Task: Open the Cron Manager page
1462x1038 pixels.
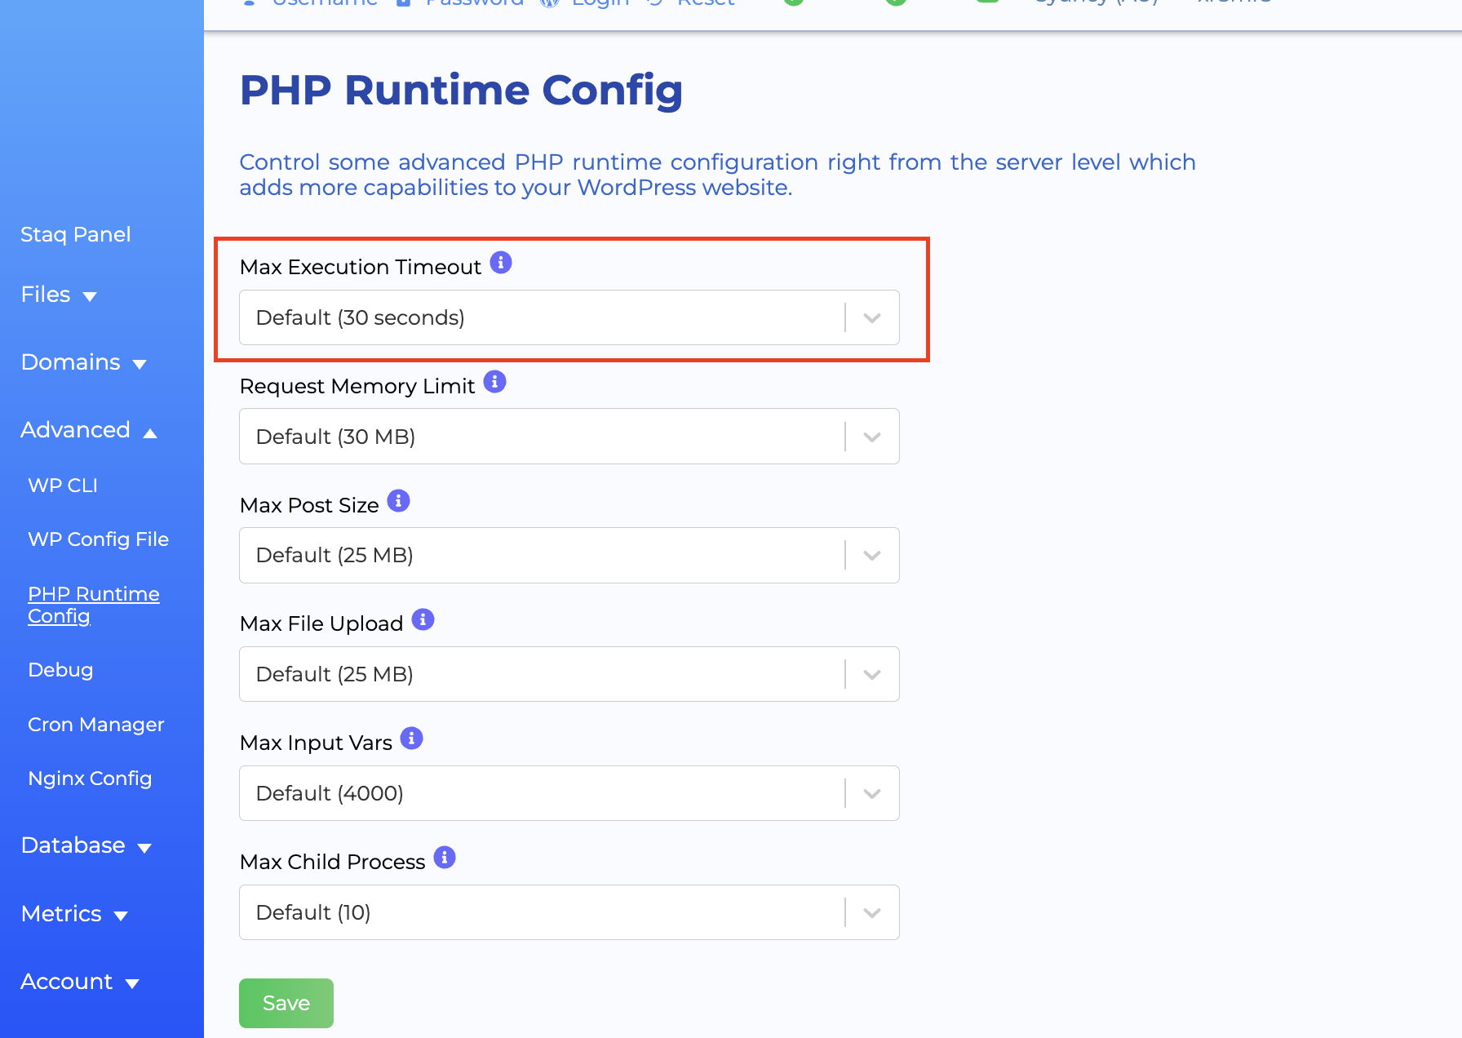Action: pyautogui.click(x=95, y=725)
